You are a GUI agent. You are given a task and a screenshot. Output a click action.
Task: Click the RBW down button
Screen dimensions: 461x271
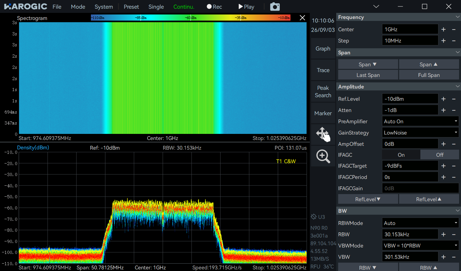tap(368, 267)
